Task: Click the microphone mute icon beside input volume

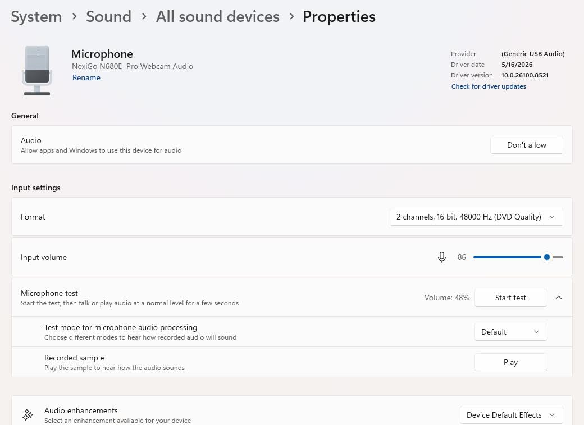Action: click(x=442, y=257)
